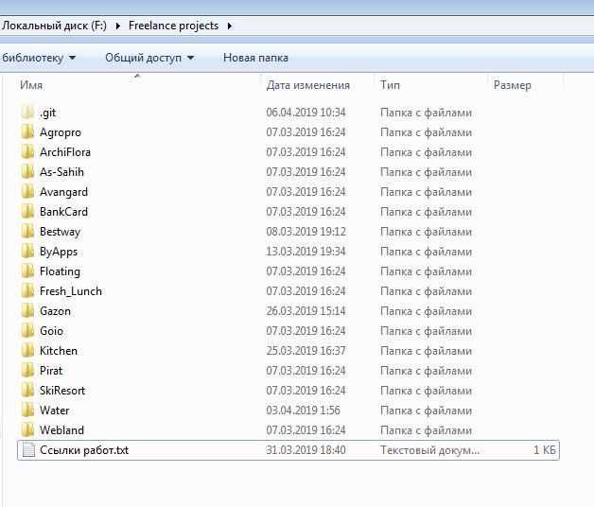Select the Water folder name
The height and width of the screenshot is (507, 594).
(x=55, y=410)
